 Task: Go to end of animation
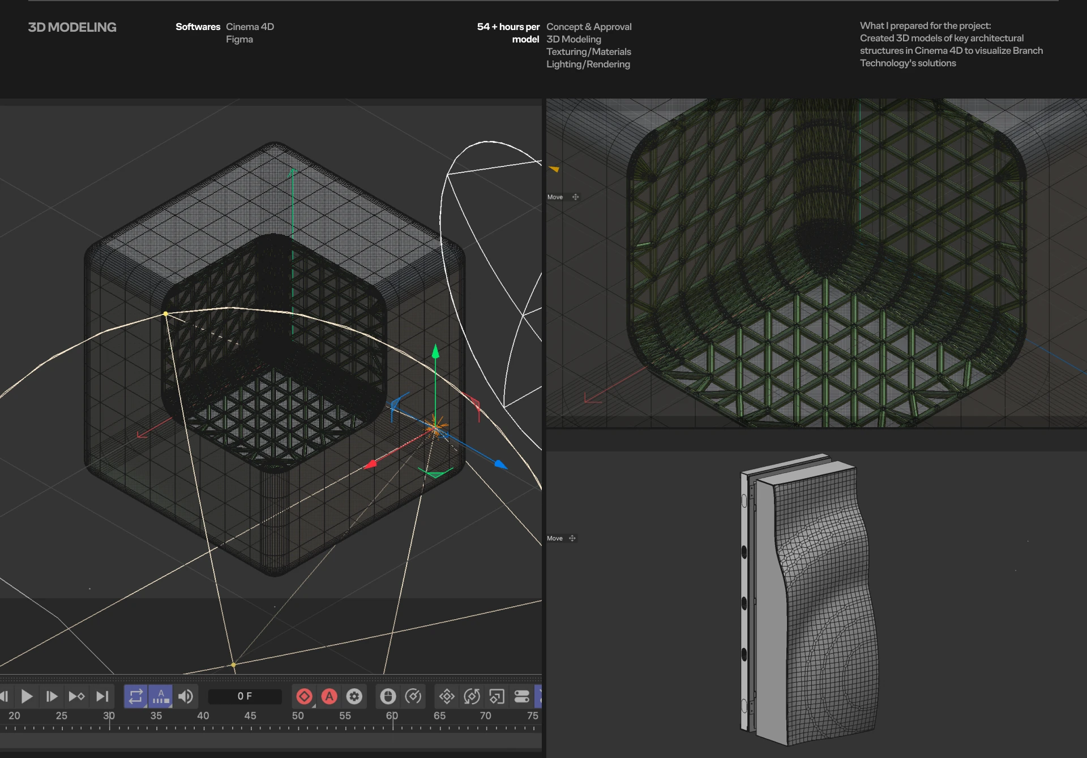pyautogui.click(x=102, y=696)
